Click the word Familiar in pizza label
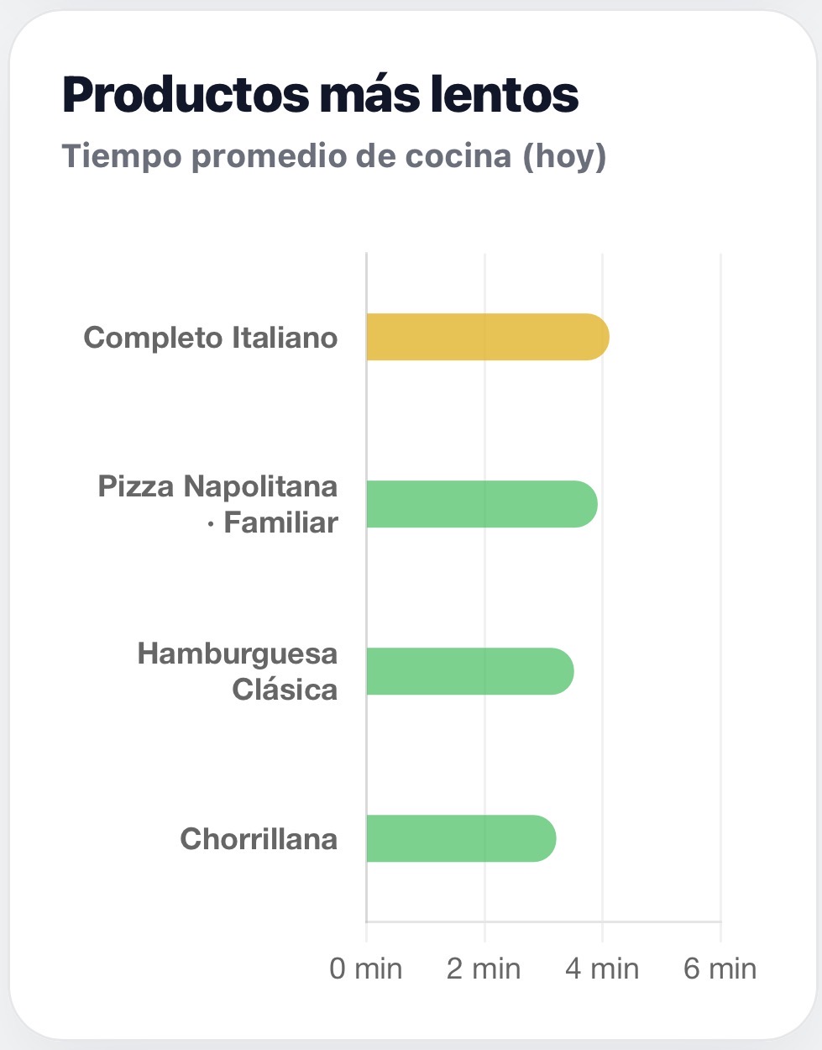Screen dimensions: 822x1050 pos(280,522)
